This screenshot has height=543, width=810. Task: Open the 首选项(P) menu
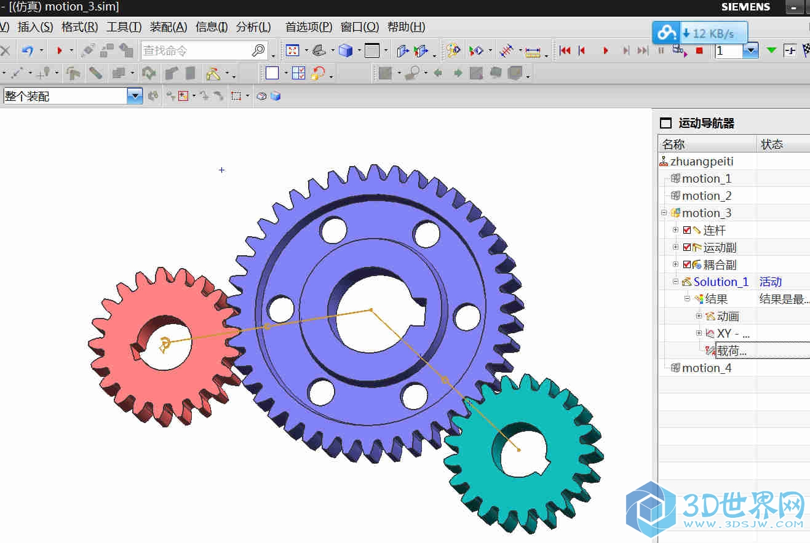tap(309, 27)
